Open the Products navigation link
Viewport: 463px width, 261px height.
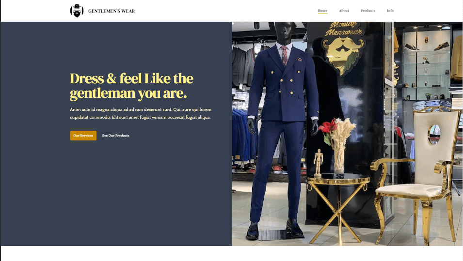tap(368, 11)
